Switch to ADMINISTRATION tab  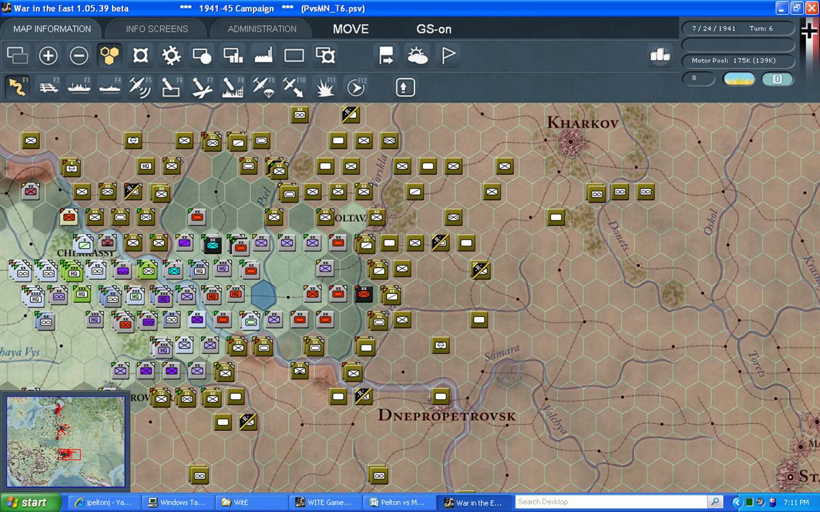pyautogui.click(x=262, y=29)
